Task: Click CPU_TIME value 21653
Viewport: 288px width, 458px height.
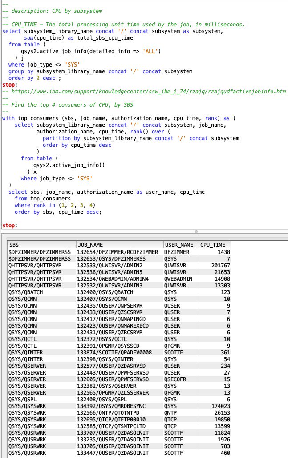Action: coord(222,272)
